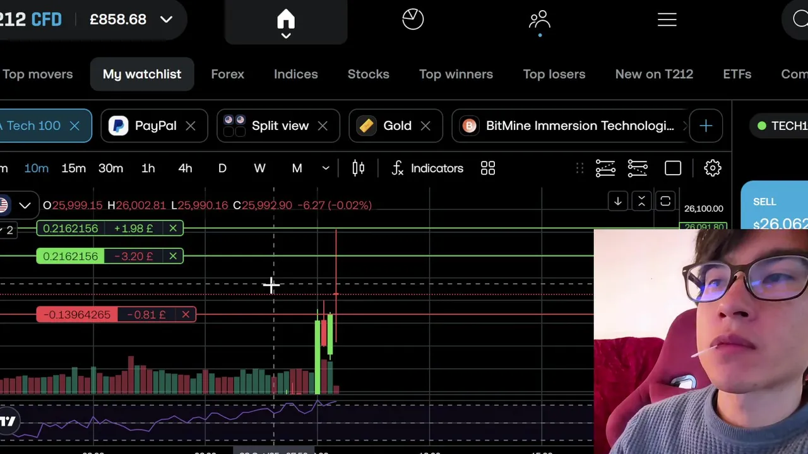The width and height of the screenshot is (808, 454).
Task: Switch to the Indices tab
Action: [295, 74]
